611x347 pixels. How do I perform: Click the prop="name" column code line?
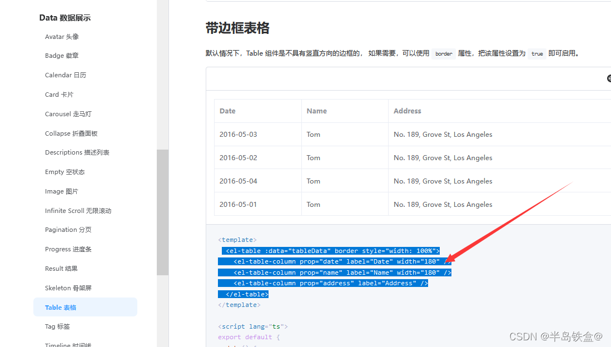pos(334,272)
